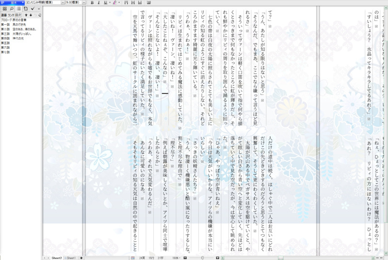Jump to プロローグ 原初の言葉
Viewport: 388px width, 260px height.
pos(14,20)
